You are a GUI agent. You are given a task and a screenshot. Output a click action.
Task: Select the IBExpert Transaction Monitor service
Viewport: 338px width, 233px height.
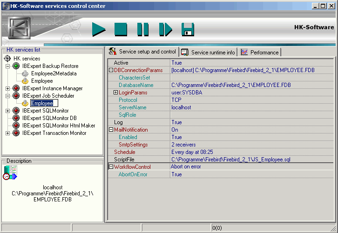pos(54,133)
